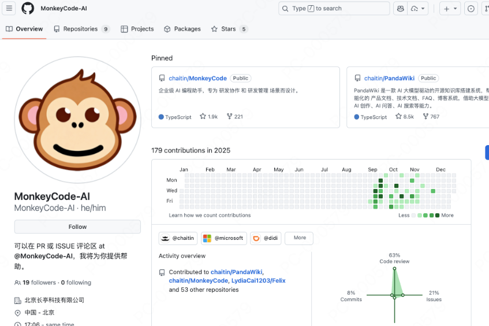Expand the More organizations dropdown
This screenshot has width=489, height=326.
[x=298, y=238]
